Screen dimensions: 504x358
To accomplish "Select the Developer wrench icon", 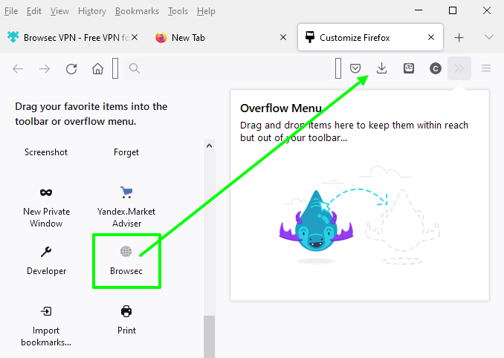I will tap(46, 252).
